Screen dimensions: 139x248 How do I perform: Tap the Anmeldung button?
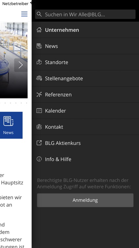(x=85, y=200)
